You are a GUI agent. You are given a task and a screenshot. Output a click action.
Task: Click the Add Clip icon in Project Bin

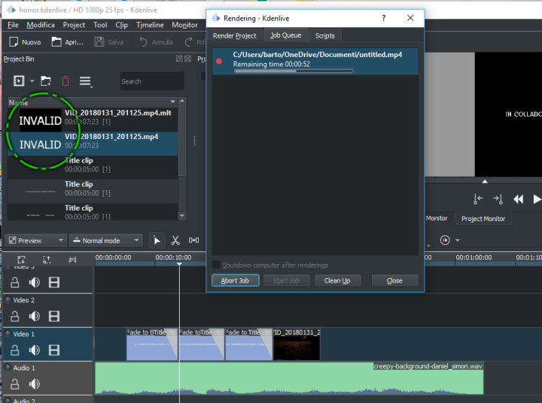click(19, 80)
